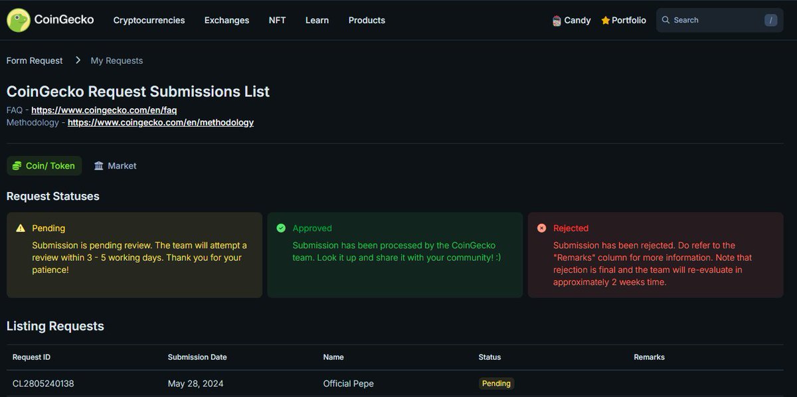Viewport: 797px width, 397px height.
Task: Follow the coingecko.com/en/methodology link
Action: pos(161,123)
